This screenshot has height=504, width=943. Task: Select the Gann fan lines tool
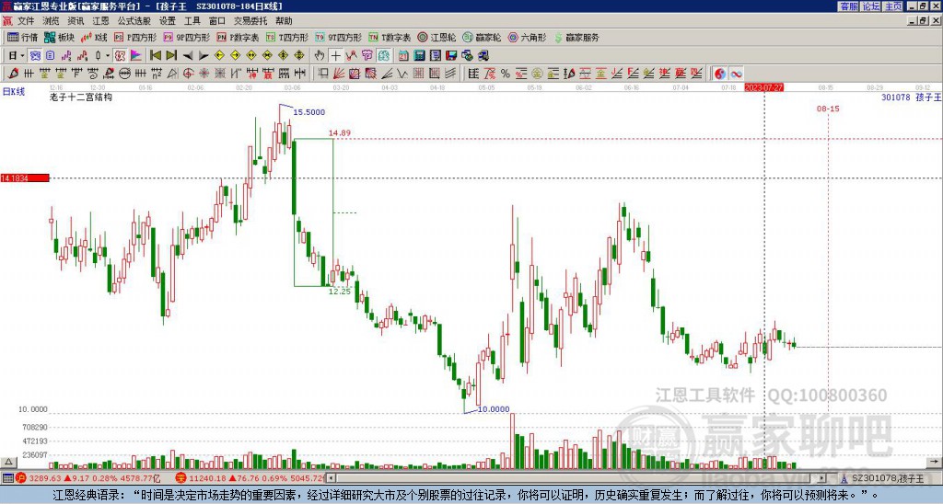point(339,74)
